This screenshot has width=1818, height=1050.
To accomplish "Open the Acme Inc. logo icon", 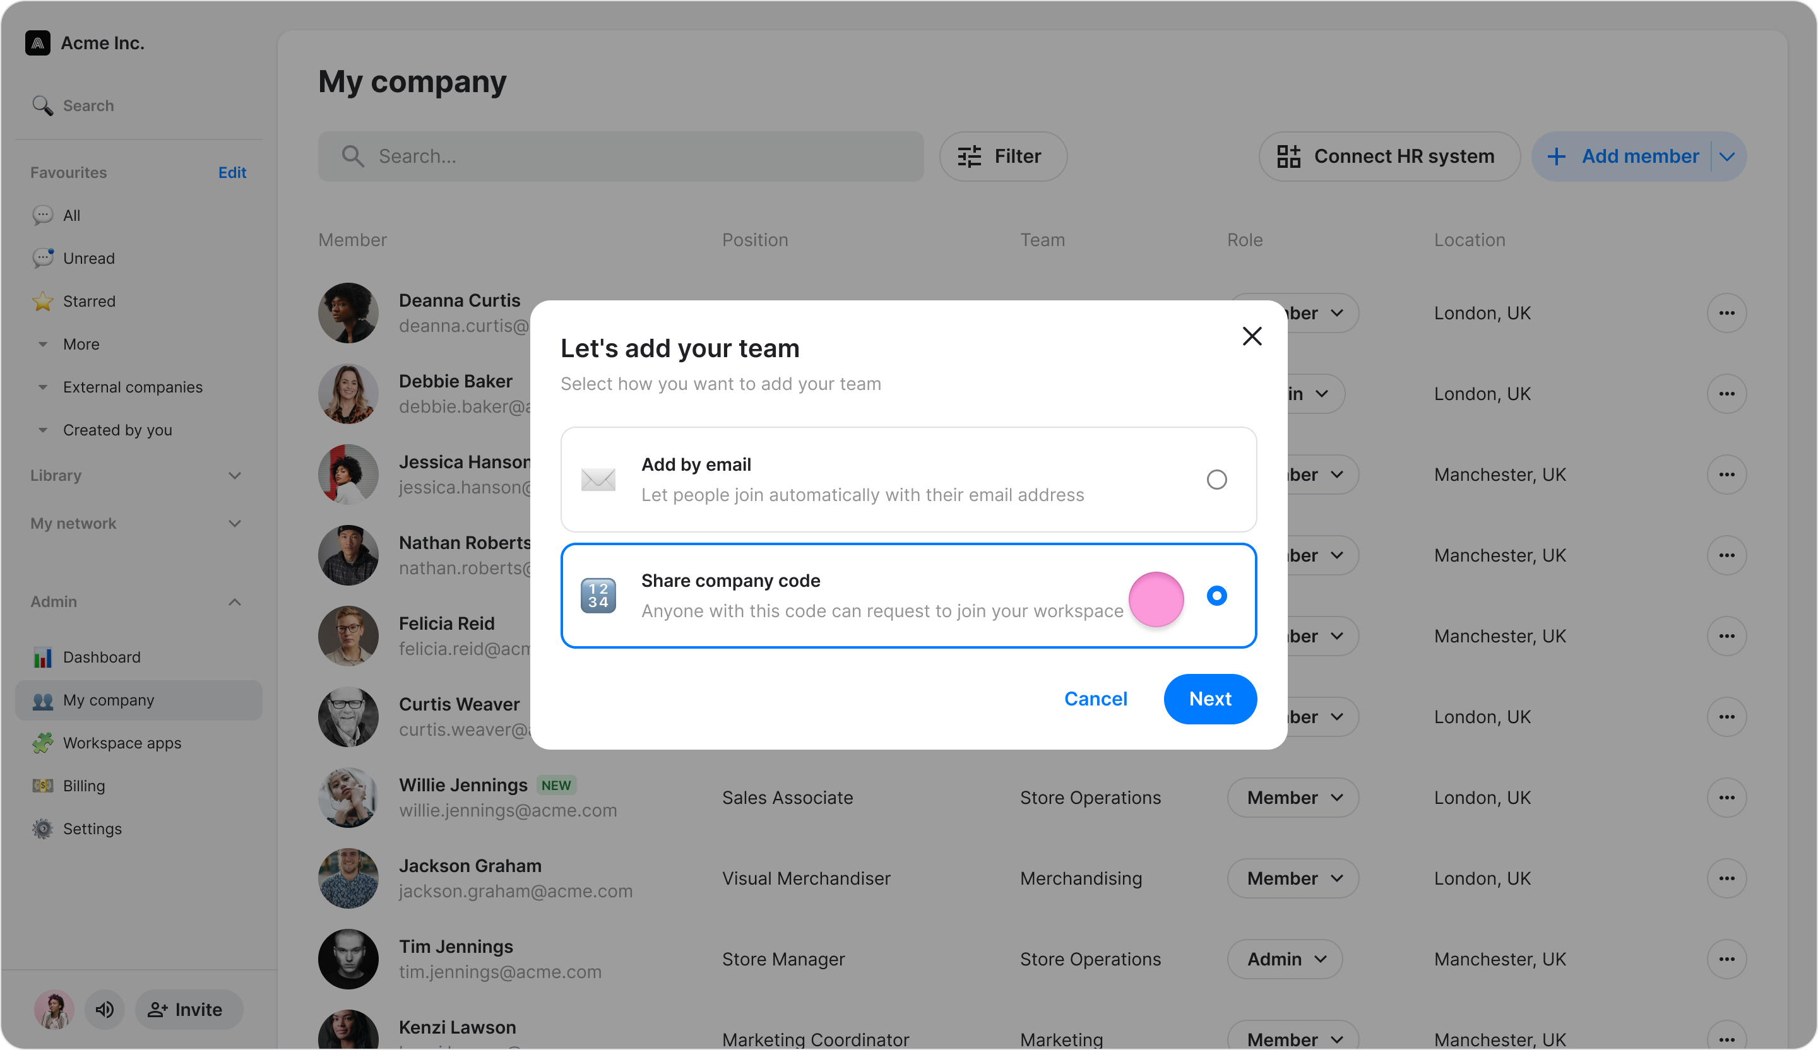I will click(37, 44).
